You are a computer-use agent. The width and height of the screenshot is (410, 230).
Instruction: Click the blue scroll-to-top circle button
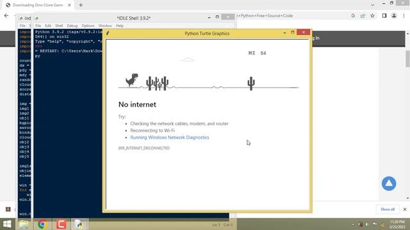[389, 183]
